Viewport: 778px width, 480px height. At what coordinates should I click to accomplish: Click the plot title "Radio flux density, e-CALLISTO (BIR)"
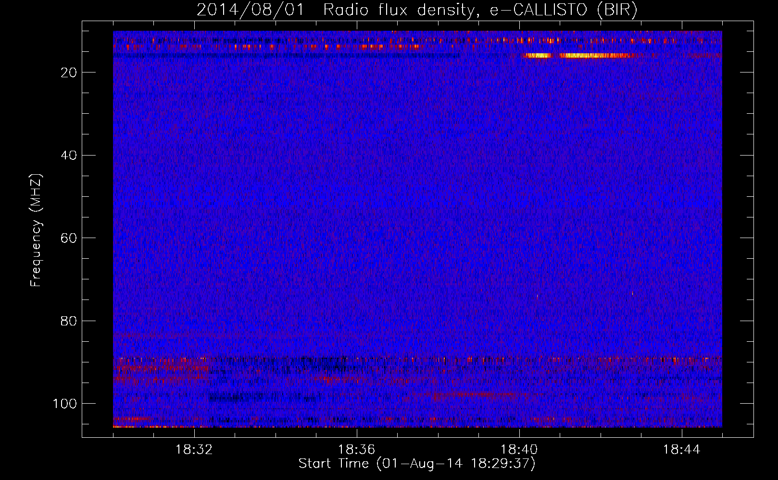(x=480, y=10)
